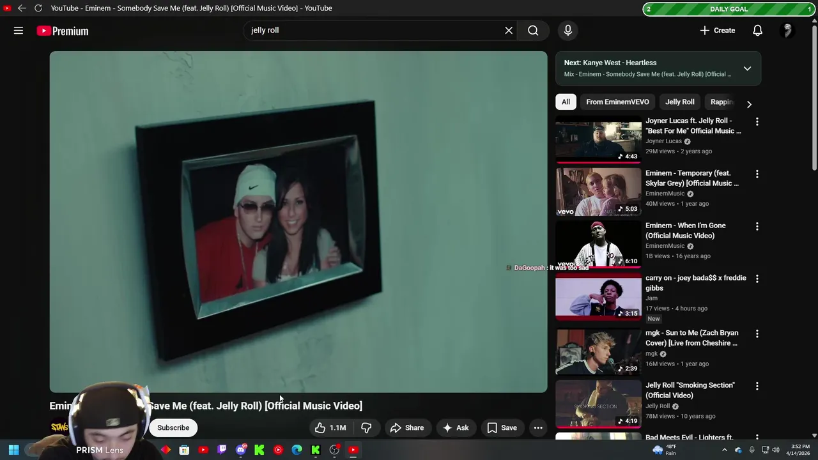This screenshot has height=460, width=818.
Task: Open Eminem Temporary video thumbnail
Action: coord(598,192)
